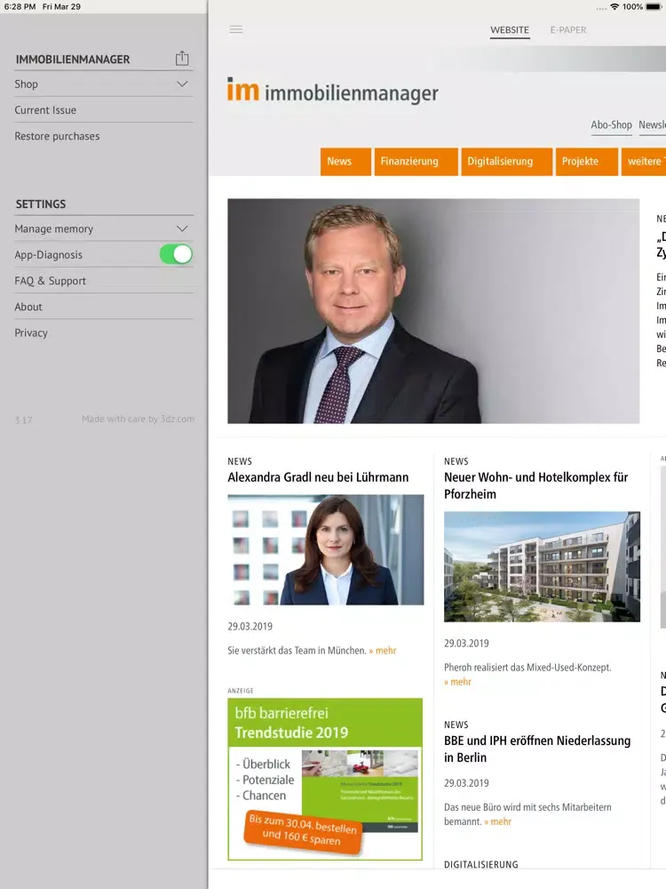Open headline Alexandra Gradl neu bei Lührmann
The image size is (666, 889).
(x=318, y=477)
